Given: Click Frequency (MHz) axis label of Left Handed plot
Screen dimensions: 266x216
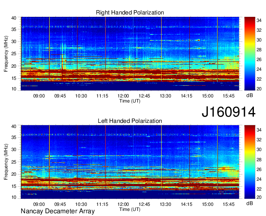Looking at the screenshot, I should click(6, 162).
